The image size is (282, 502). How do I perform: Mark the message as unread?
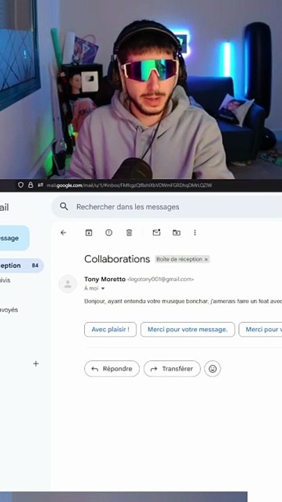[x=157, y=233]
